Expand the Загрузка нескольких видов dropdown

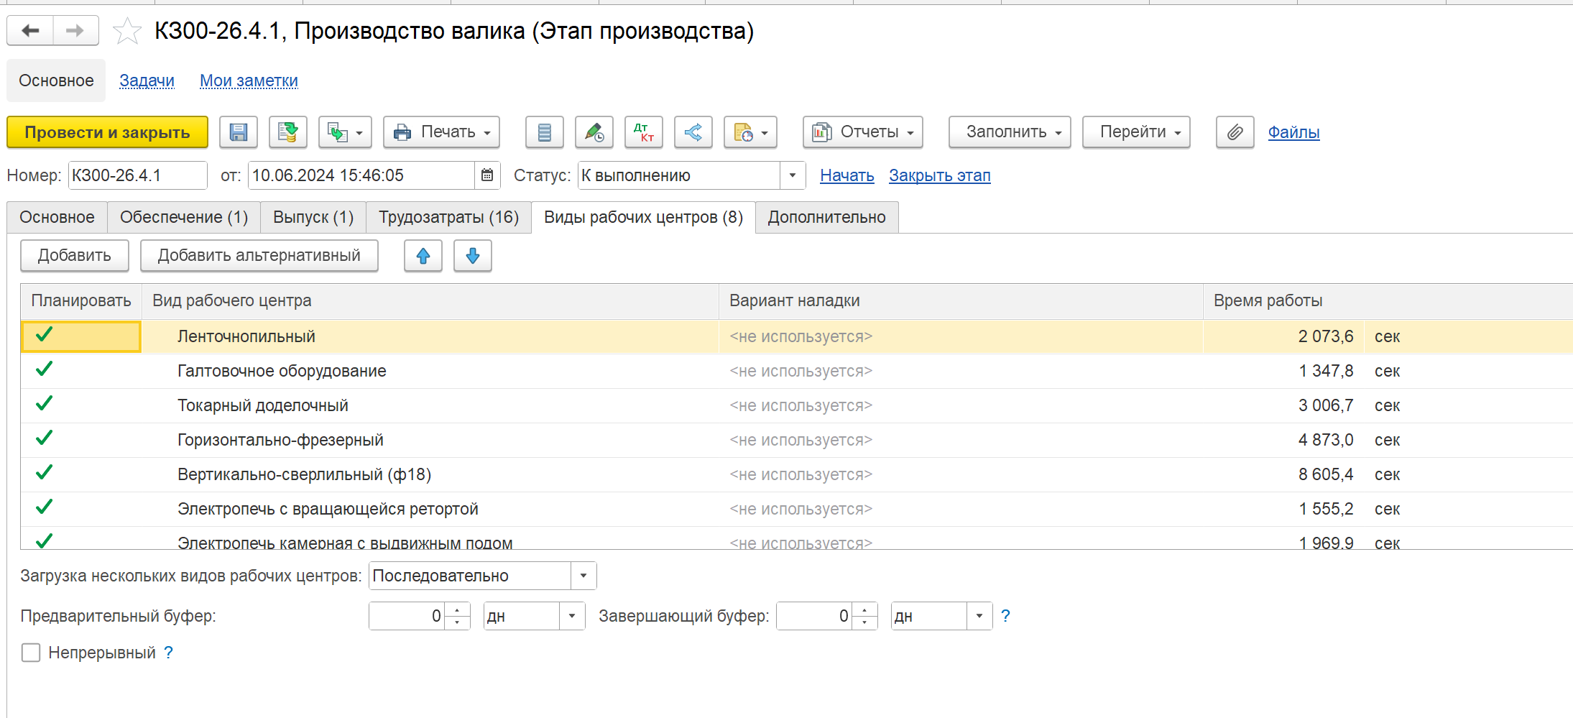pos(583,576)
